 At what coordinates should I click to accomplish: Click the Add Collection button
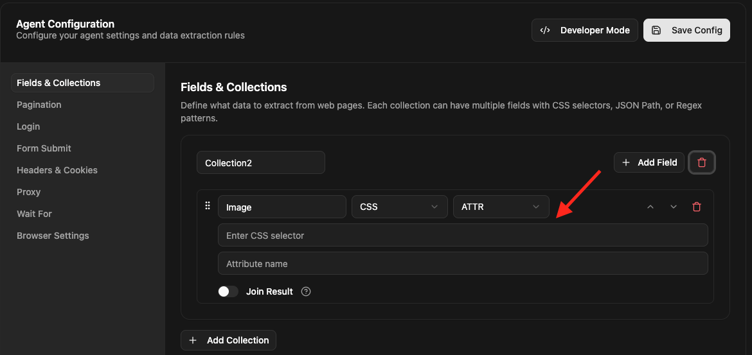[x=228, y=340]
